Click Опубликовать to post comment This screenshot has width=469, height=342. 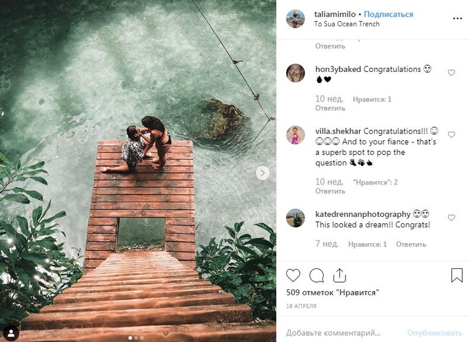coord(435,333)
